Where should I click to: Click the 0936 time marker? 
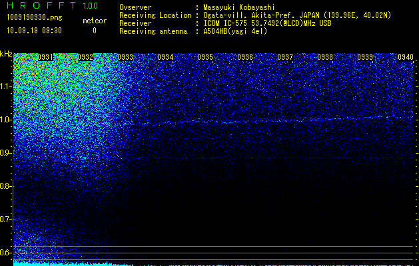[x=245, y=57]
